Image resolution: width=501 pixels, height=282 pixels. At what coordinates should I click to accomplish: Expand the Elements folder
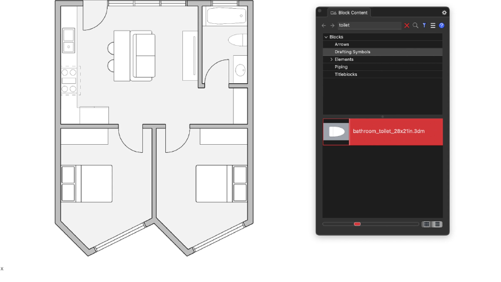click(331, 60)
